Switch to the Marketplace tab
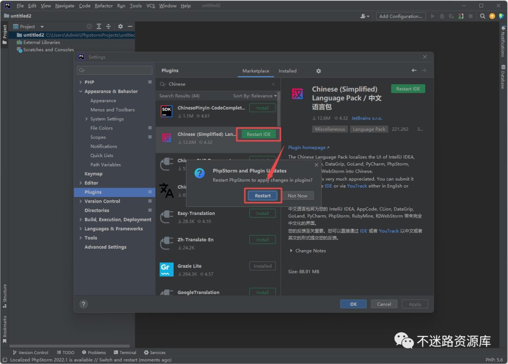This screenshot has height=364, width=508. [255, 71]
